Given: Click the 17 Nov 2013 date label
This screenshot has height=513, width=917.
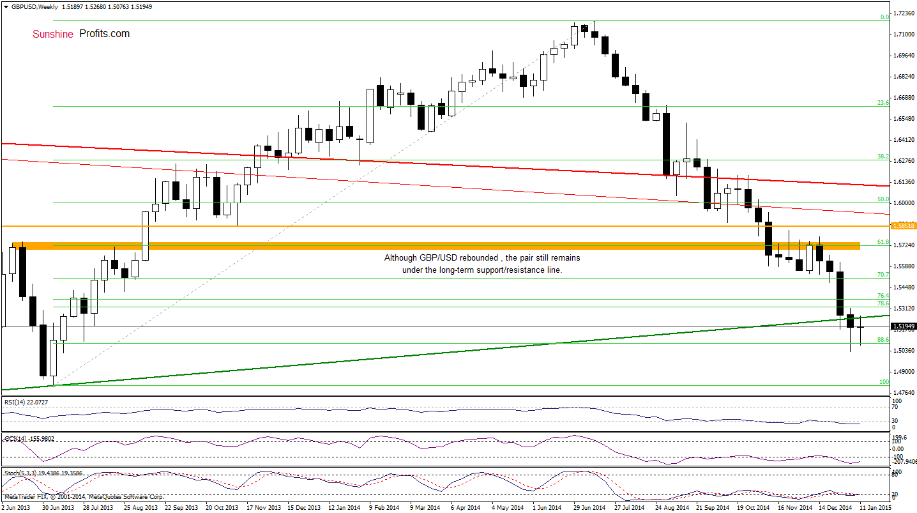Looking at the screenshot, I should [264, 508].
